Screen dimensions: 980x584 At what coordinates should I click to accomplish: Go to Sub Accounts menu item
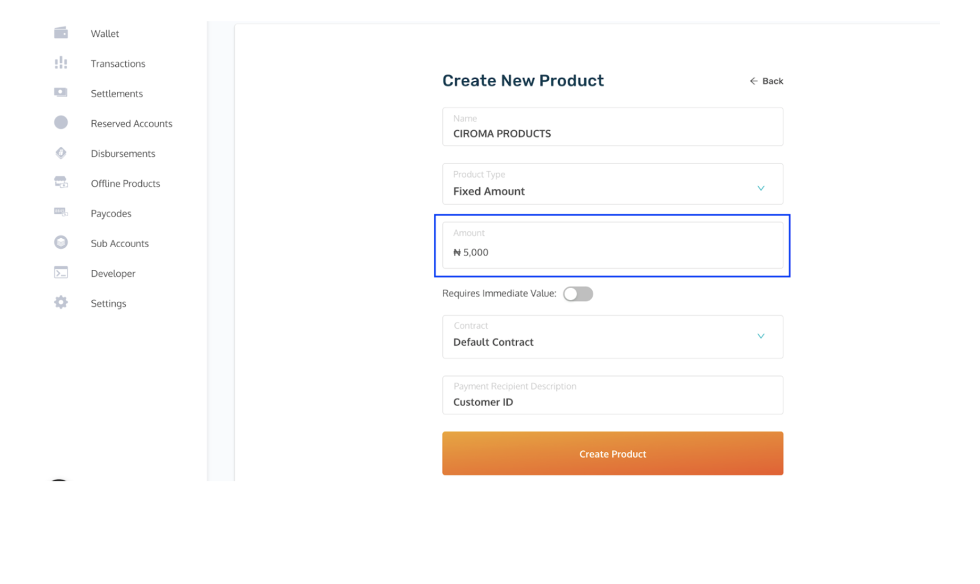(120, 243)
